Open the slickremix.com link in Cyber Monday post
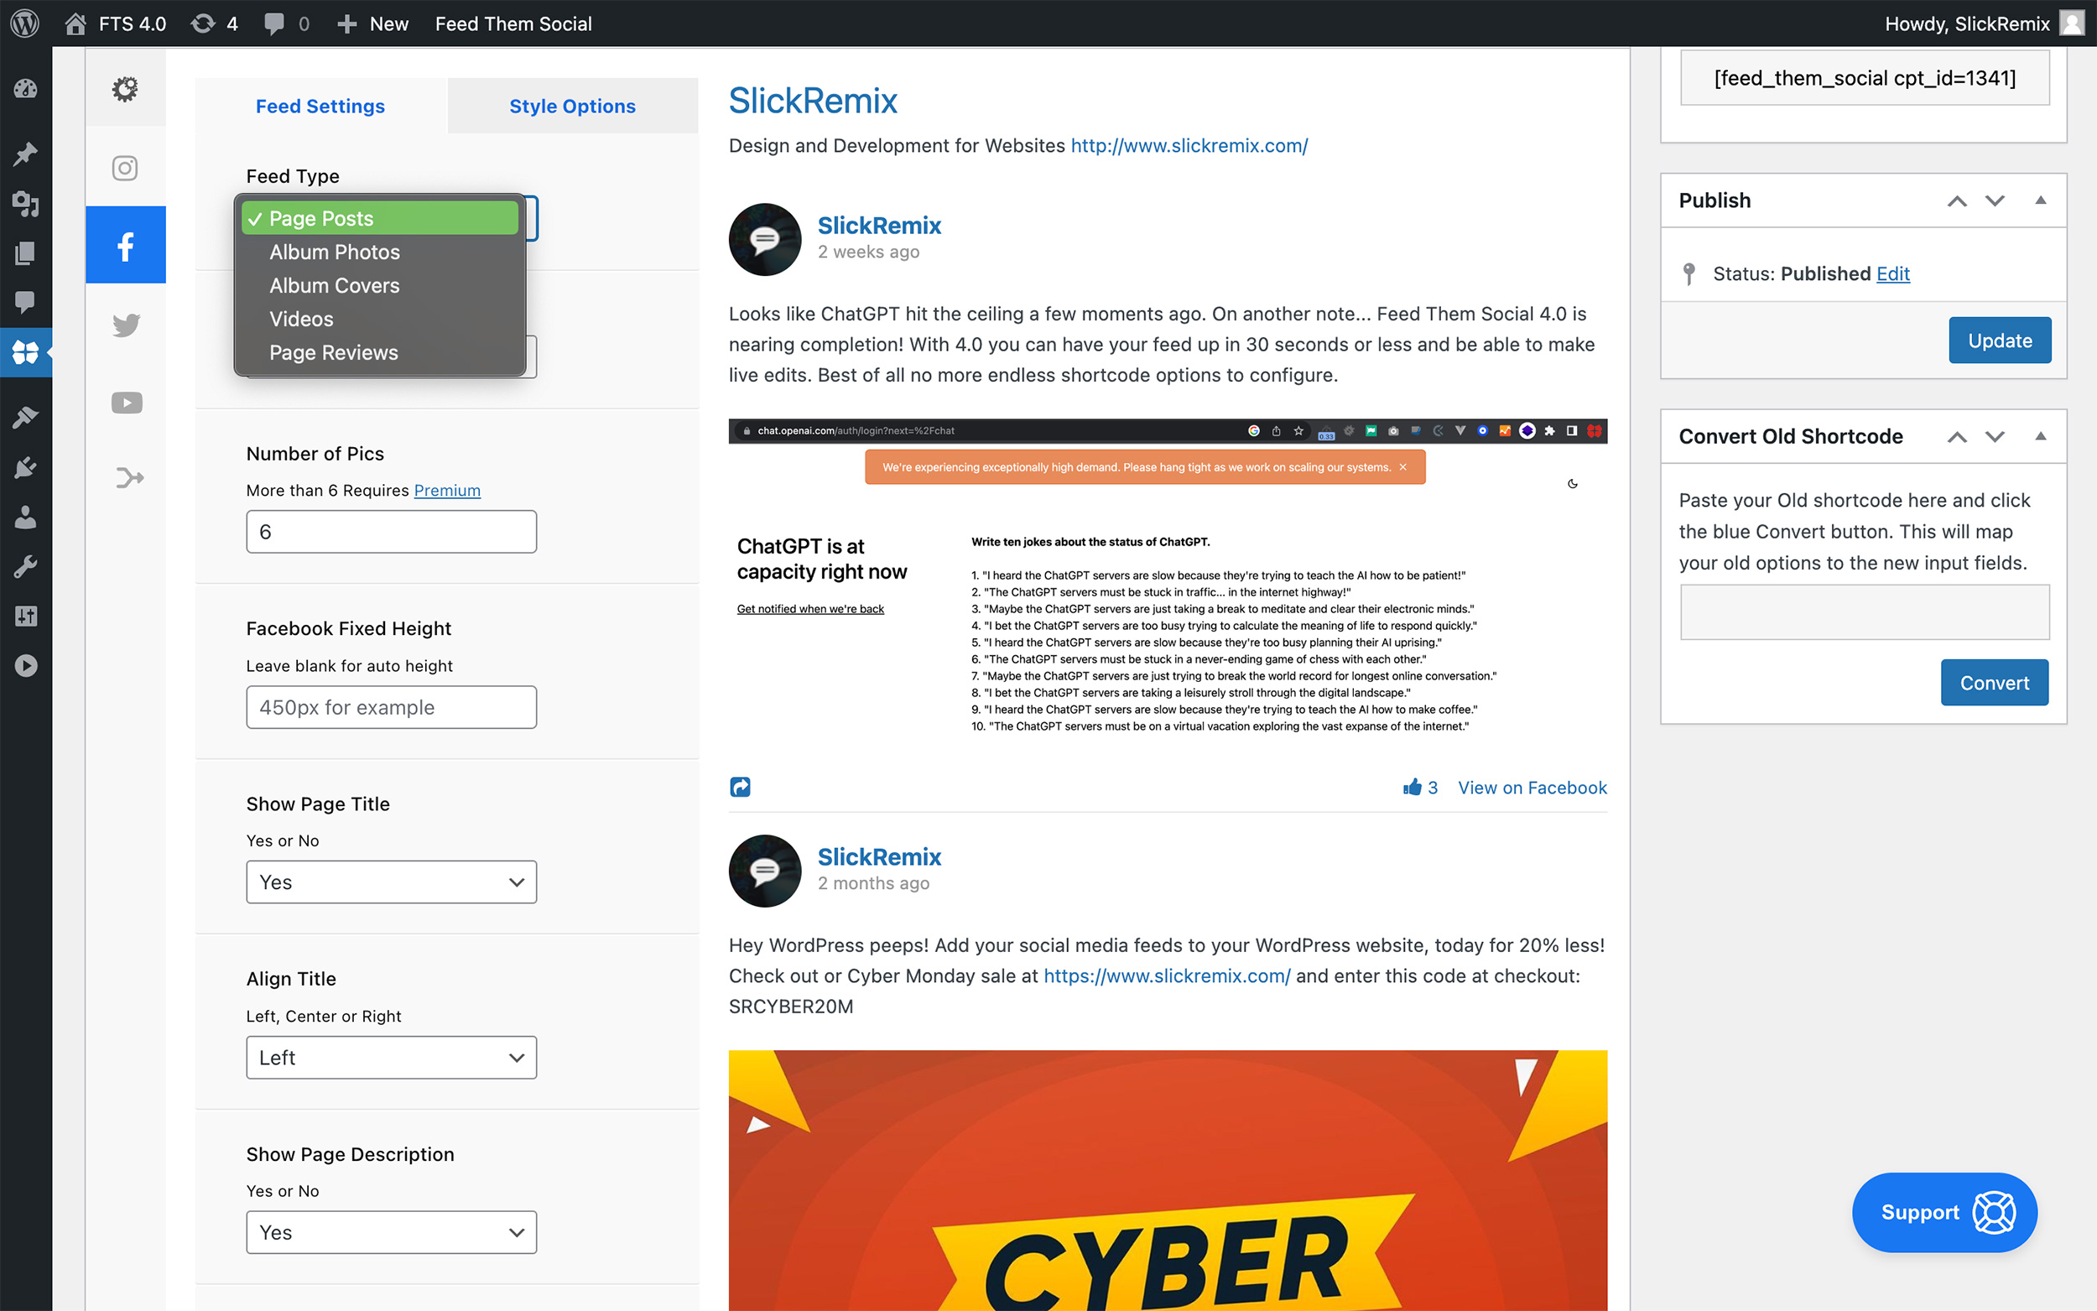 click(x=1166, y=975)
